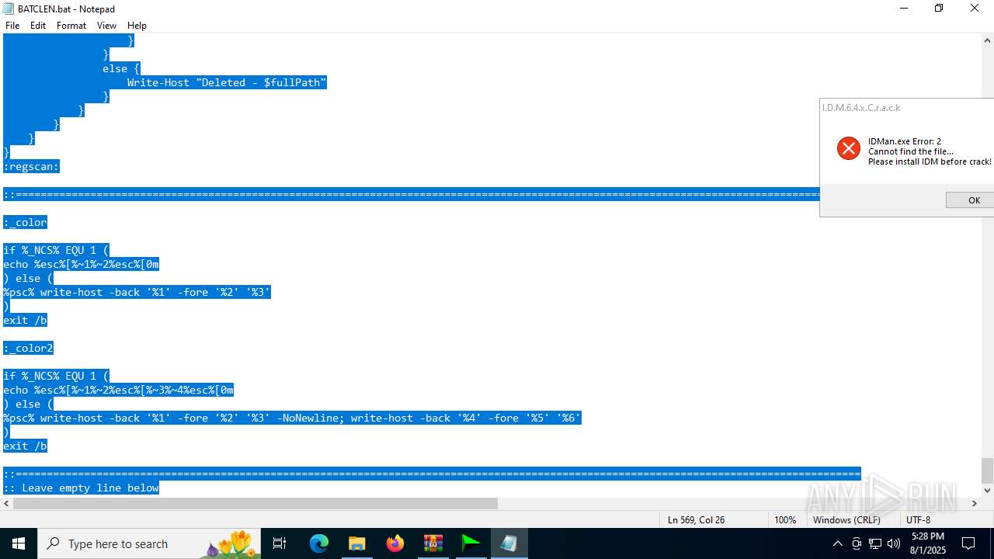Click the ':_color' label line
The width and height of the screenshot is (994, 559).
pyautogui.click(x=25, y=222)
